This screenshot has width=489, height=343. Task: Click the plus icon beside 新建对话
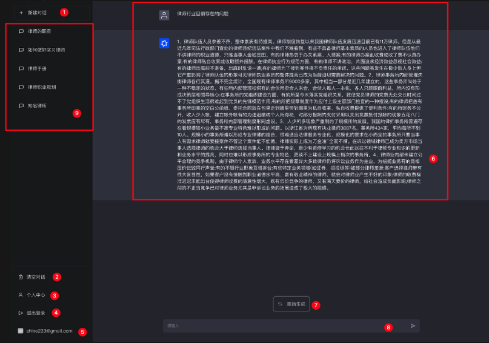[x=21, y=12]
